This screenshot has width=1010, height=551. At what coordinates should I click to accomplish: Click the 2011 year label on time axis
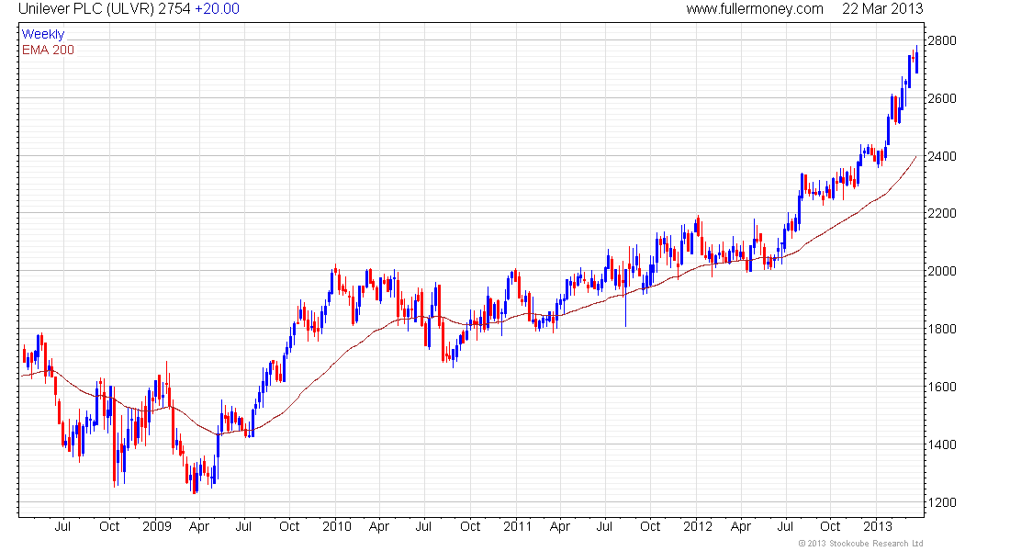click(517, 526)
